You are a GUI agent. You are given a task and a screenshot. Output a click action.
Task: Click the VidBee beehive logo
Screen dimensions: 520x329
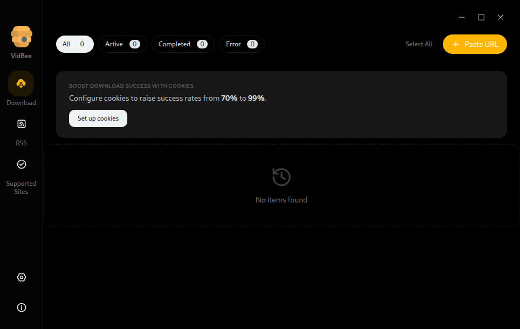pyautogui.click(x=22, y=36)
